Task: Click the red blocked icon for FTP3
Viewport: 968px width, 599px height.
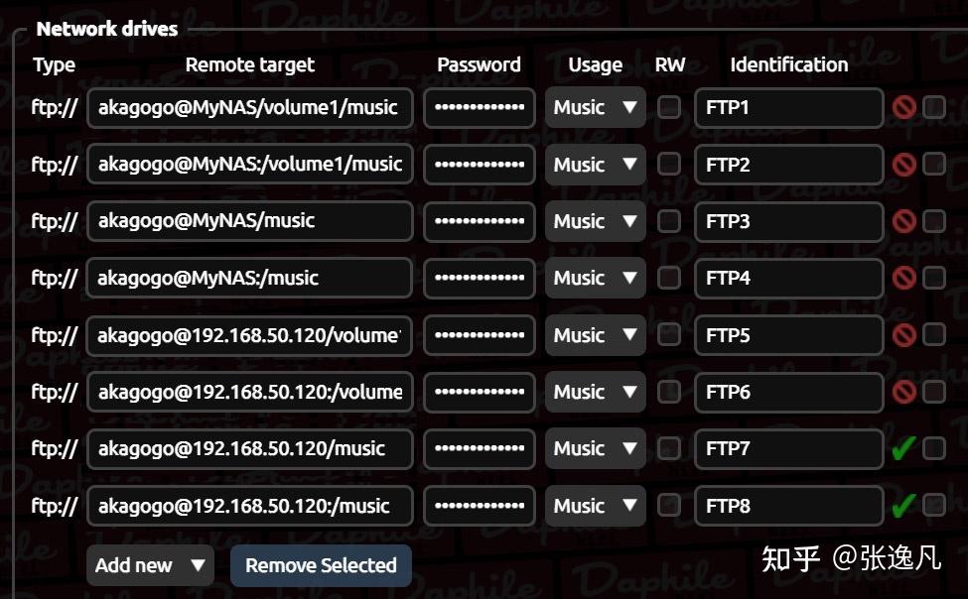Action: tap(903, 221)
